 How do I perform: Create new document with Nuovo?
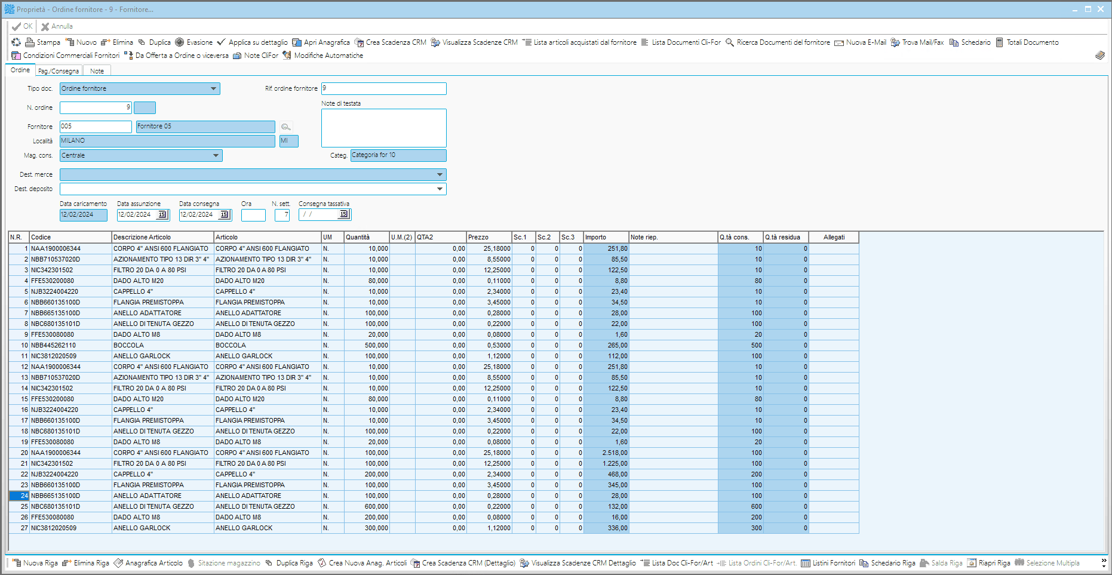click(81, 42)
